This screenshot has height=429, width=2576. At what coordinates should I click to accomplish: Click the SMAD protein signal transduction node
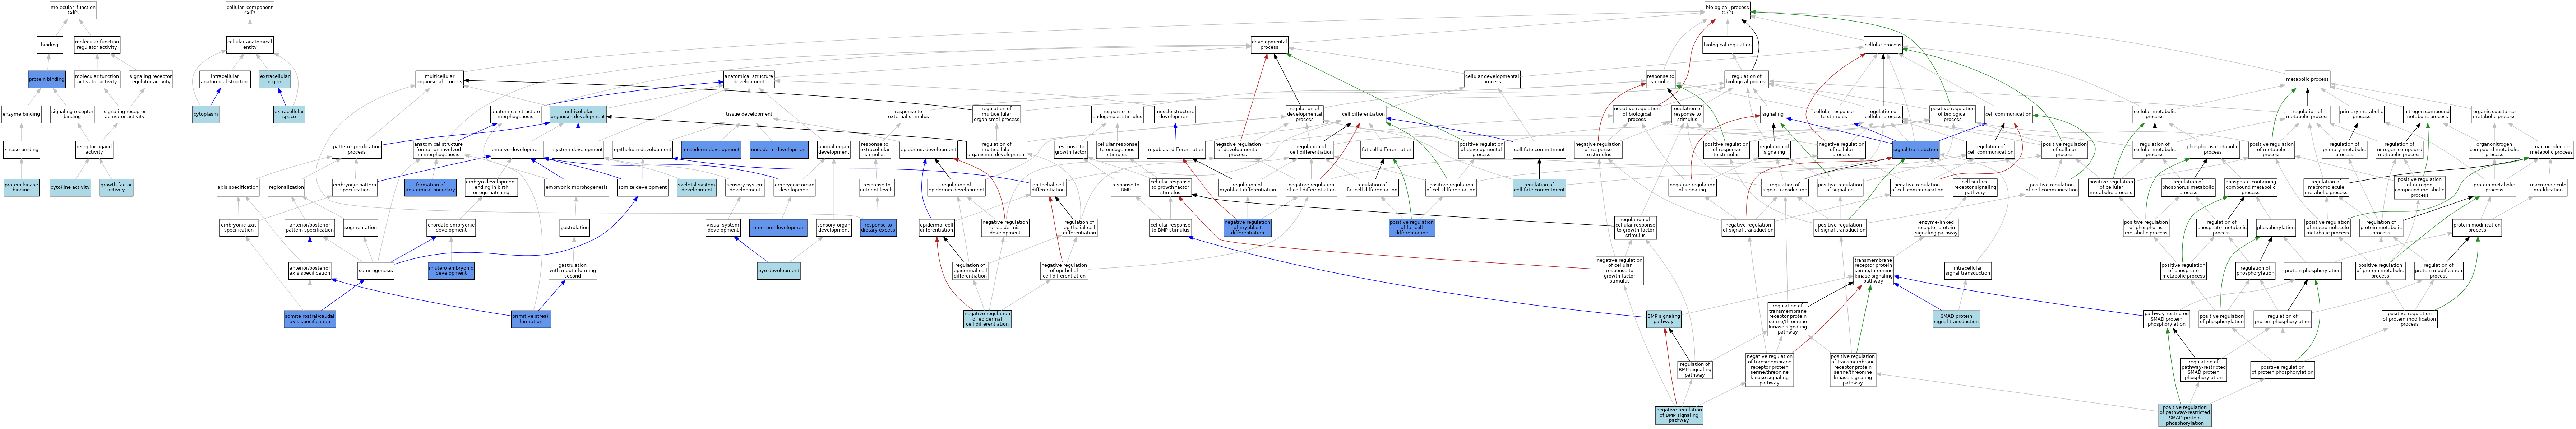tap(1956, 320)
